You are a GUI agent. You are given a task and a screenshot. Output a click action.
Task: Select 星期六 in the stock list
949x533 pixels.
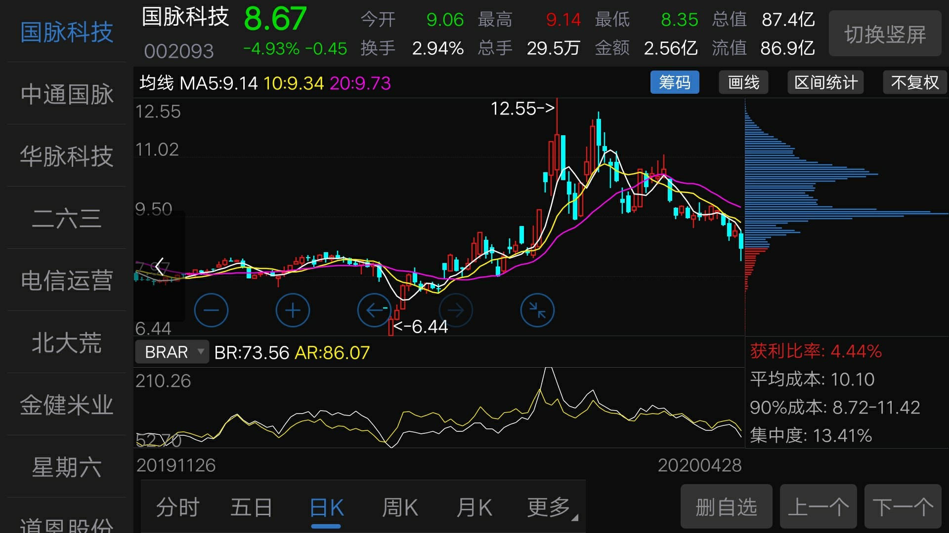click(x=67, y=467)
